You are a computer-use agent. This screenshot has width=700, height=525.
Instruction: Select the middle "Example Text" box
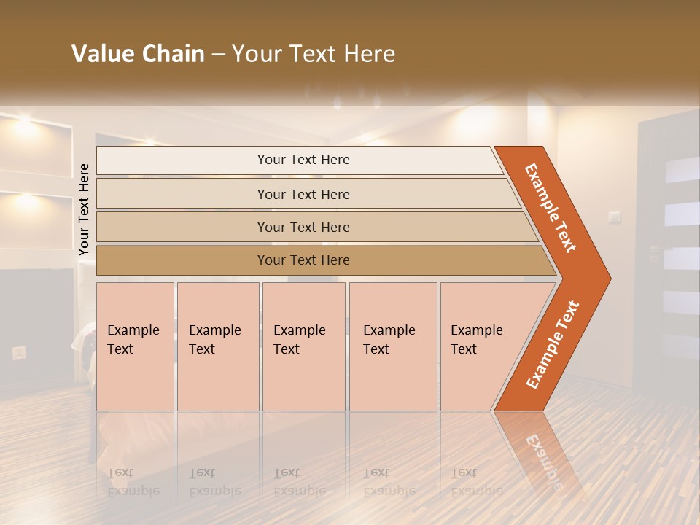pyautogui.click(x=303, y=346)
